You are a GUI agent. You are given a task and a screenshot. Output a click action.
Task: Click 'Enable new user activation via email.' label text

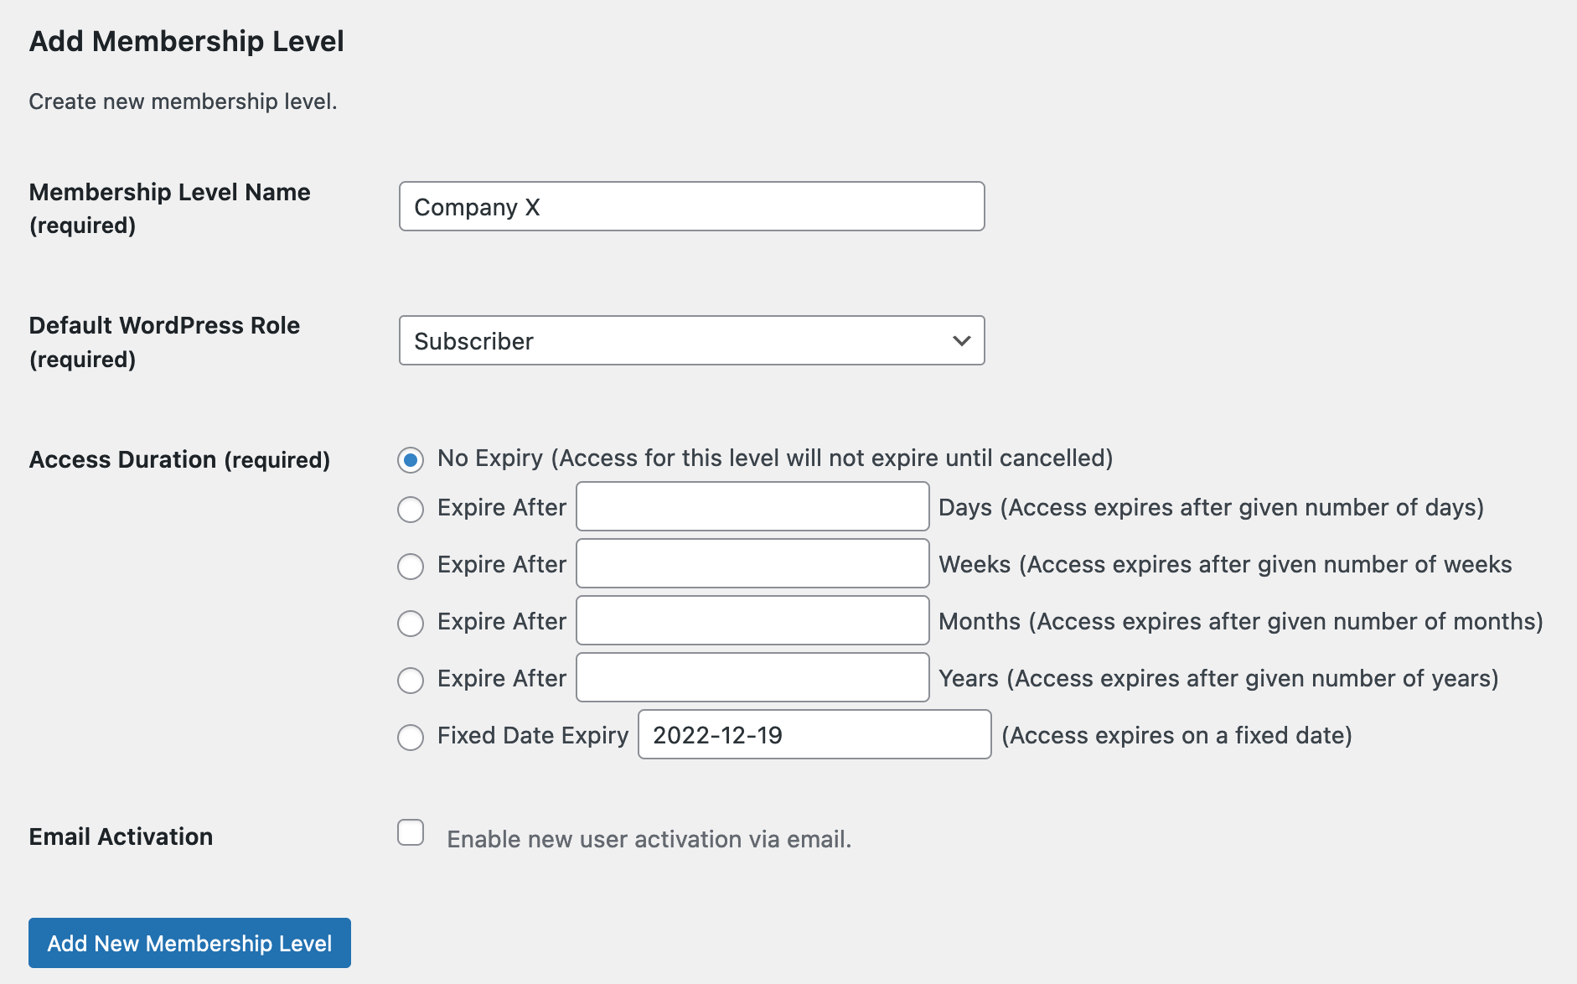(x=649, y=839)
